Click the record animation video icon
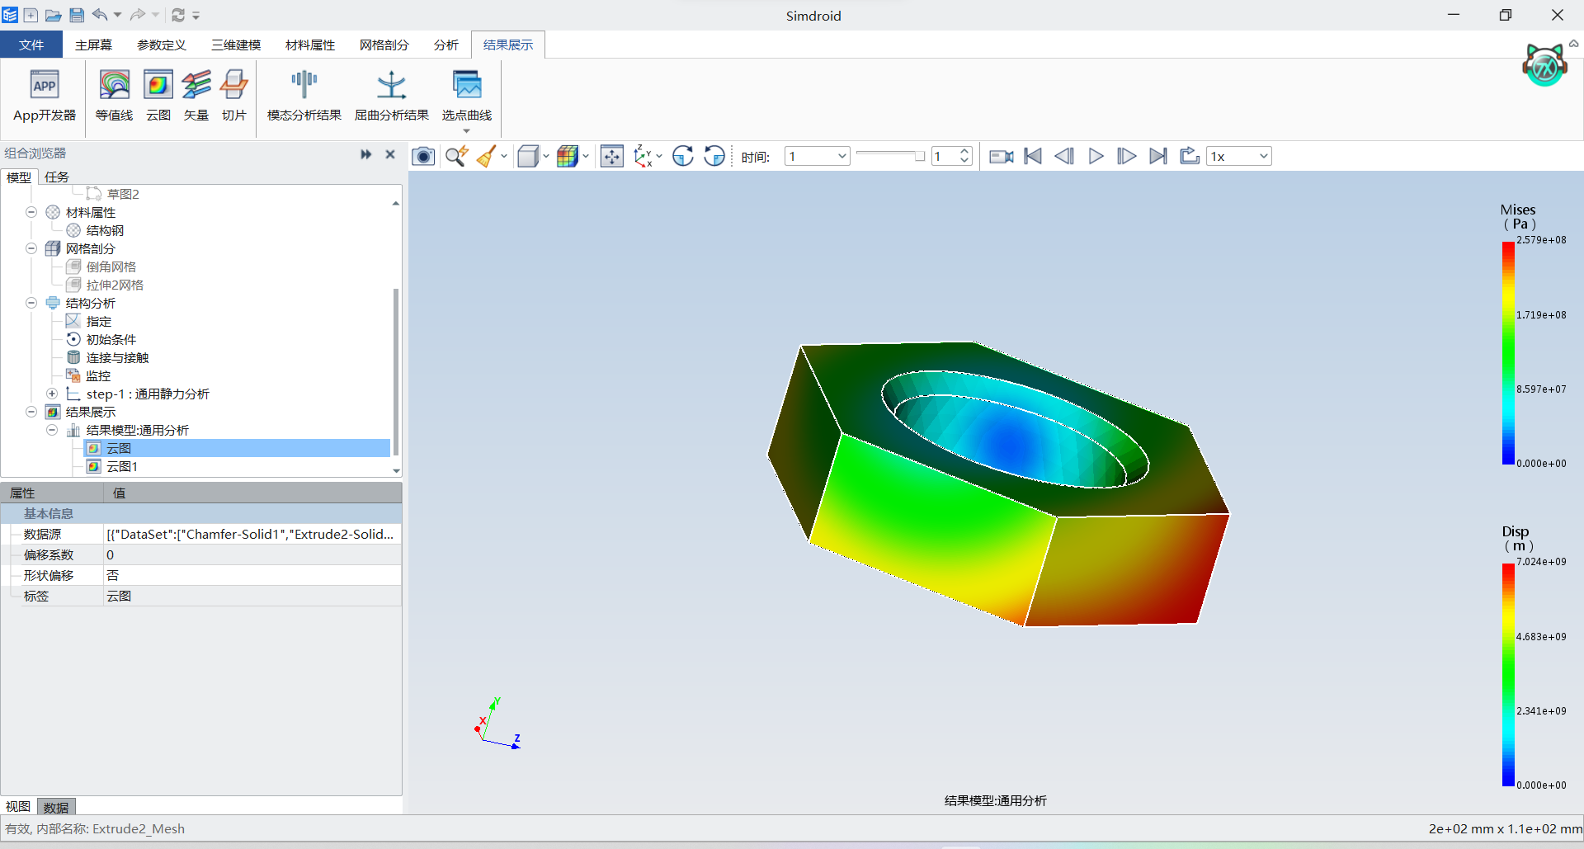The height and width of the screenshot is (849, 1584). pos(1002,156)
